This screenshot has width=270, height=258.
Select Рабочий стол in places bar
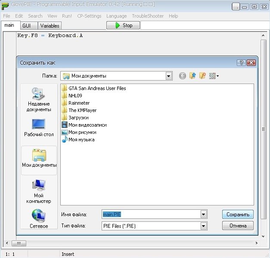pyautogui.click(x=39, y=128)
